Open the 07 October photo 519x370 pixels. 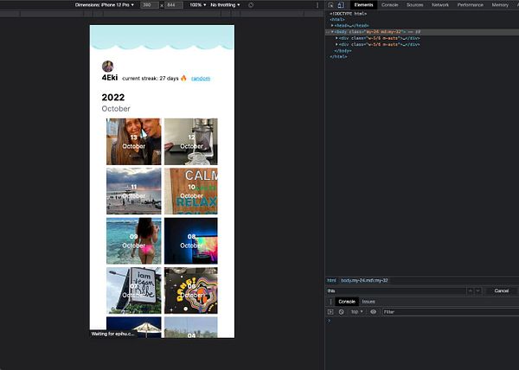pos(134,290)
